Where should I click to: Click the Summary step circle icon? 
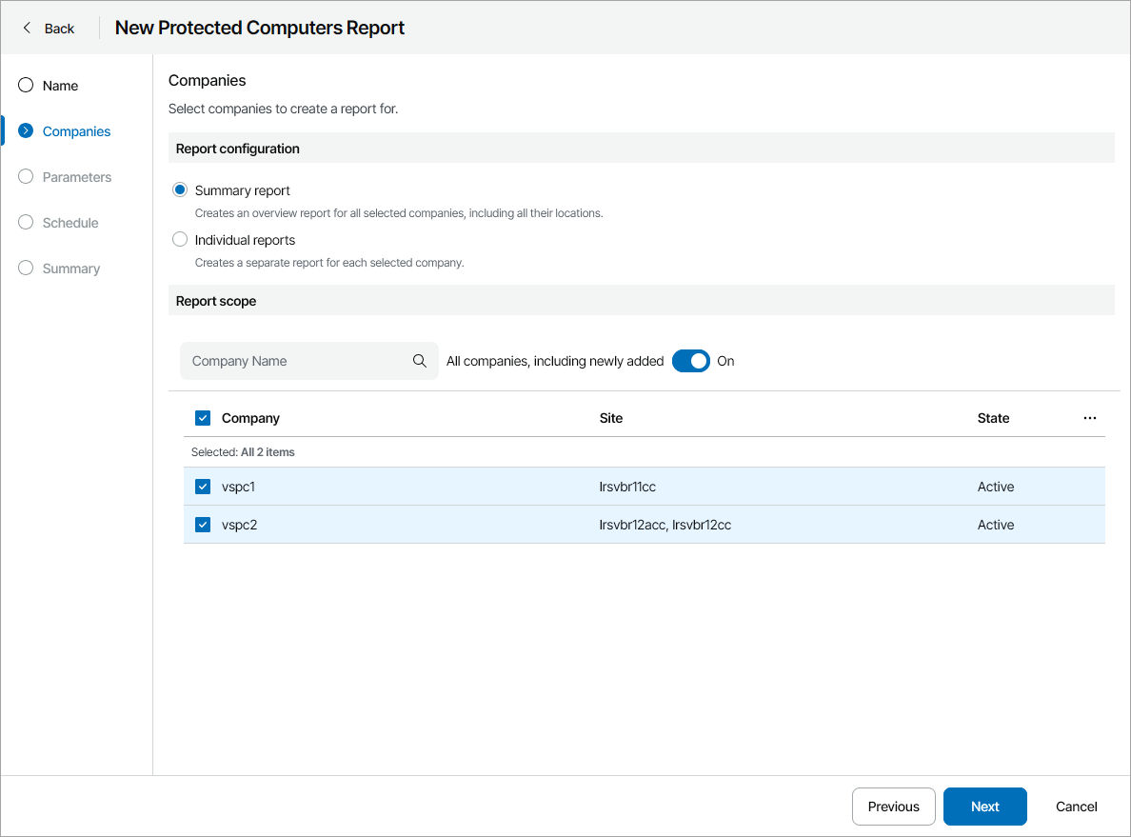point(26,269)
